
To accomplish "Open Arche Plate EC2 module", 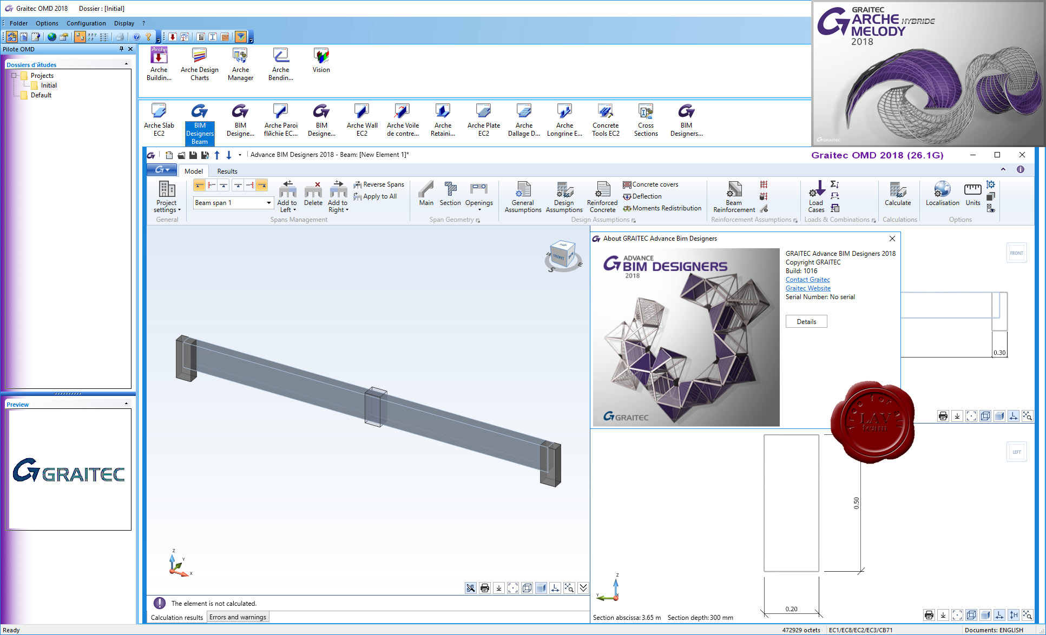I will (484, 120).
